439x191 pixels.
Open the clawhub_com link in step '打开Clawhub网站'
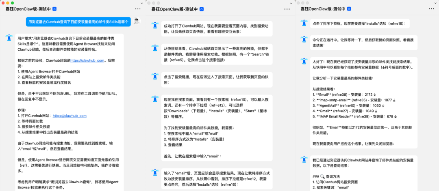point(70,115)
